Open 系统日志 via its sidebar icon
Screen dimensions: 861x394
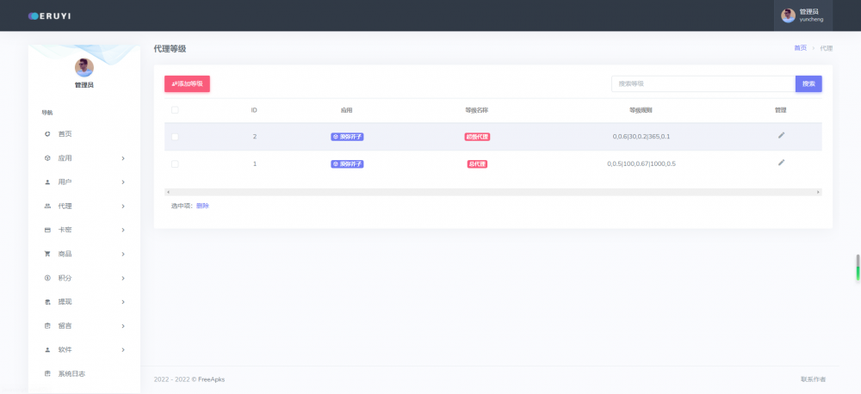tap(47, 374)
